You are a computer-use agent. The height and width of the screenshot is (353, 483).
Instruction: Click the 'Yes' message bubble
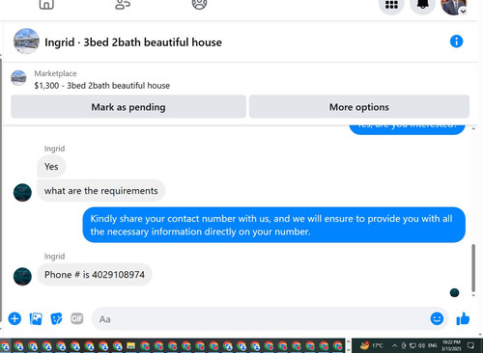click(x=51, y=167)
